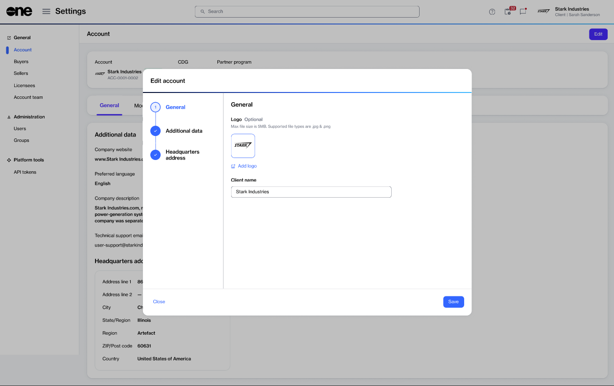Open the hamburger navigation menu
The image size is (614, 386).
point(46,12)
